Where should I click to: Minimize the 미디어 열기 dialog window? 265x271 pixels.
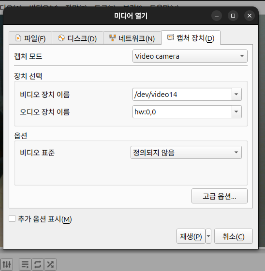coord(217,16)
